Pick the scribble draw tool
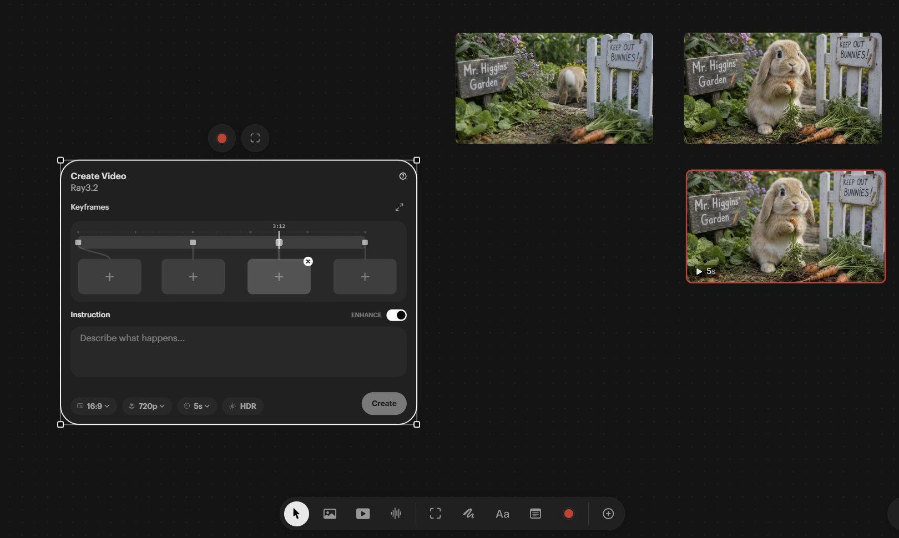899x538 pixels. pyautogui.click(x=469, y=514)
